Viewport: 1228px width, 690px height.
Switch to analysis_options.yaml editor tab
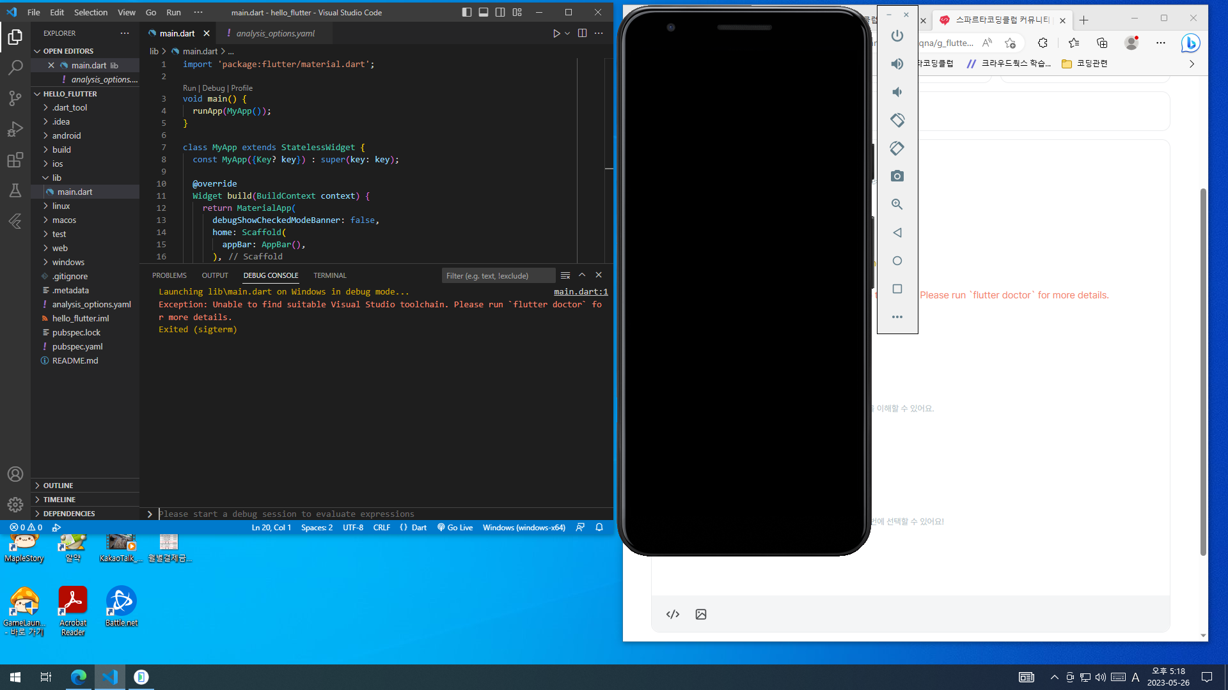pos(275,33)
